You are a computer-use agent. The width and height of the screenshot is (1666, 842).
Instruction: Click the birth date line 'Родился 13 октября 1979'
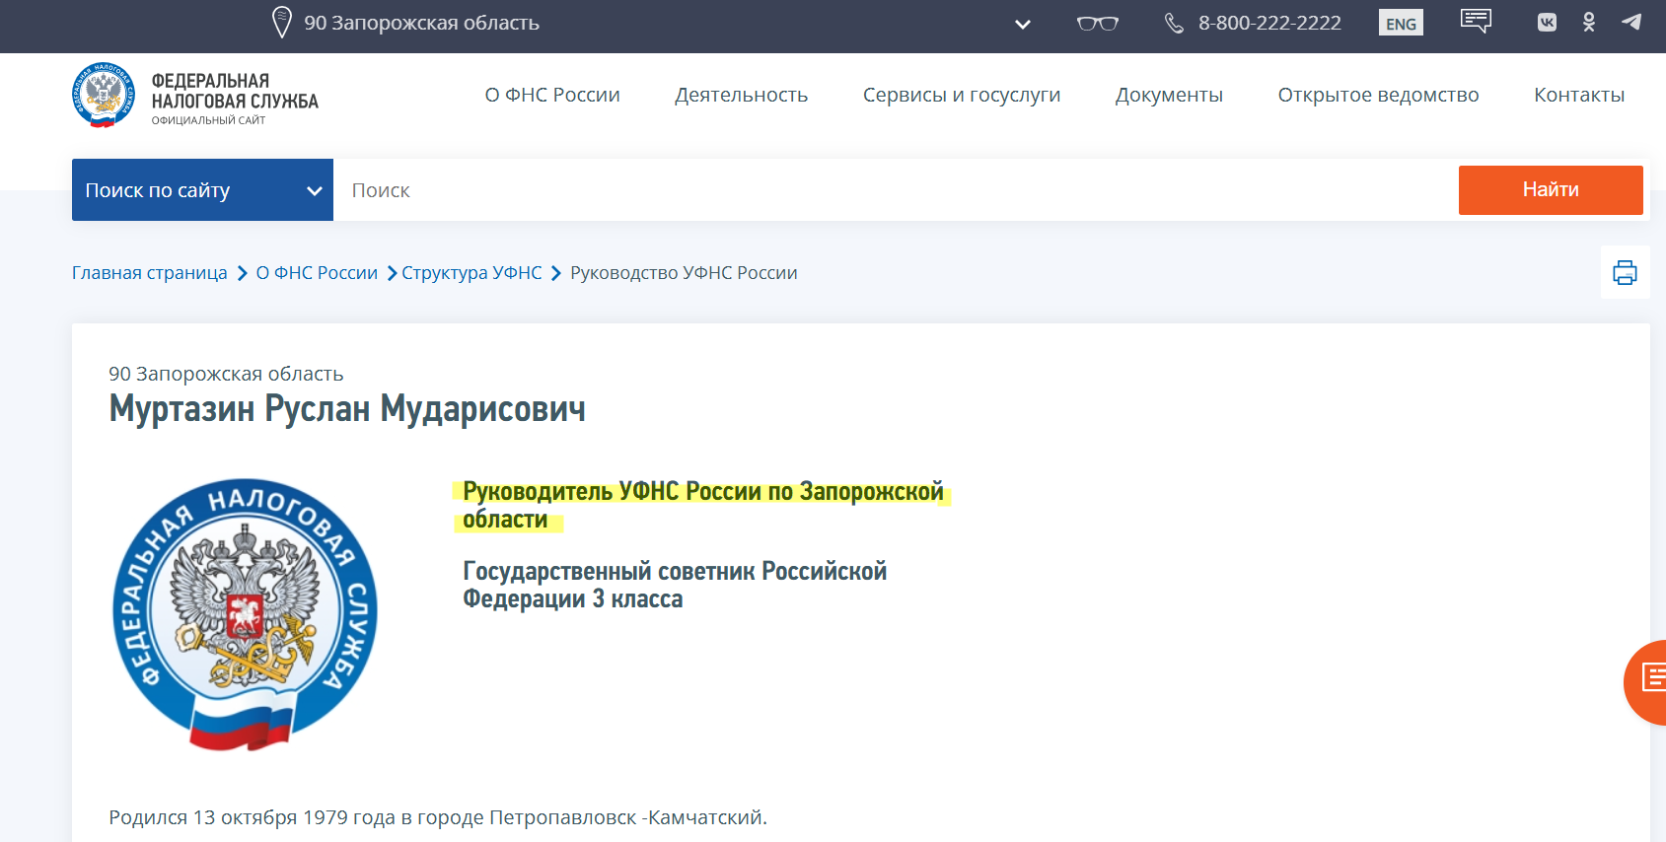point(438,817)
